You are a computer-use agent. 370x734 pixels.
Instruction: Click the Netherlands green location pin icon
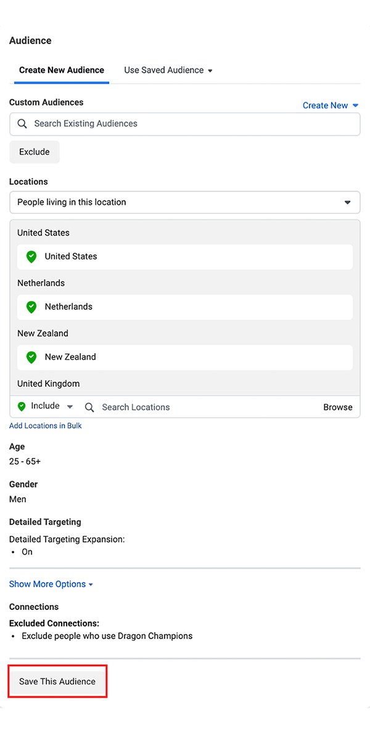tap(31, 307)
